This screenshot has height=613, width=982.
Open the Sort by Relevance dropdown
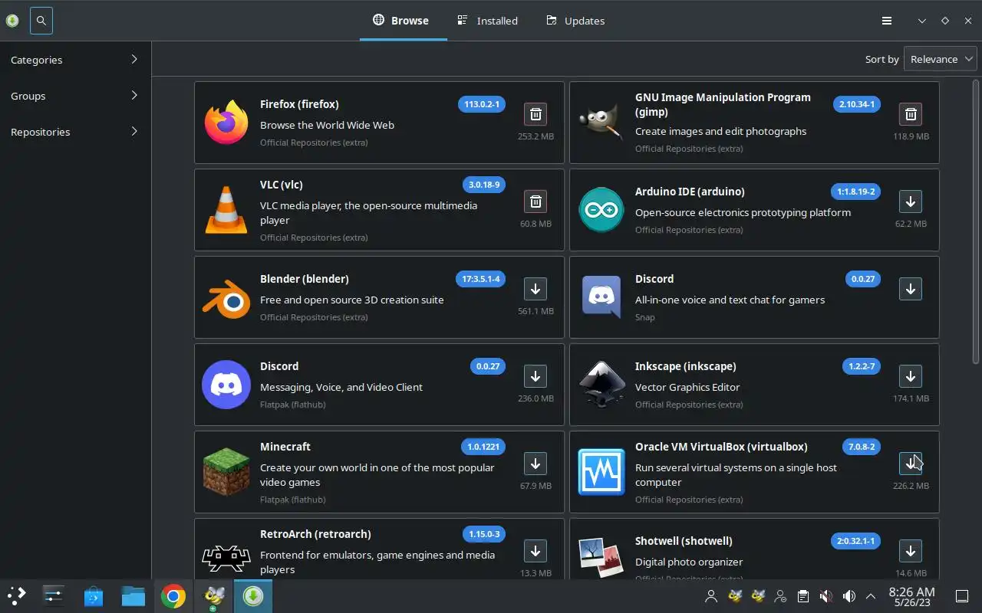click(x=941, y=59)
